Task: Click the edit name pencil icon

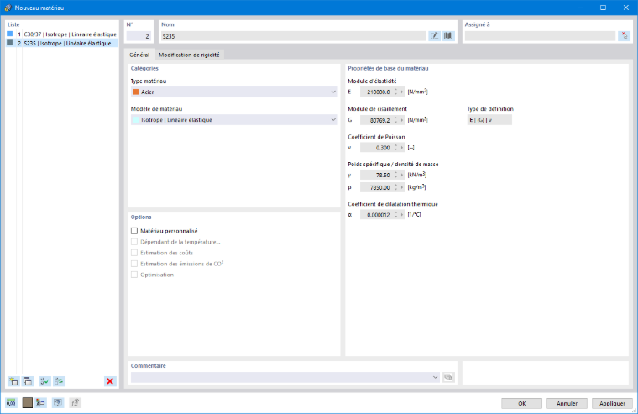Action: pyautogui.click(x=434, y=36)
